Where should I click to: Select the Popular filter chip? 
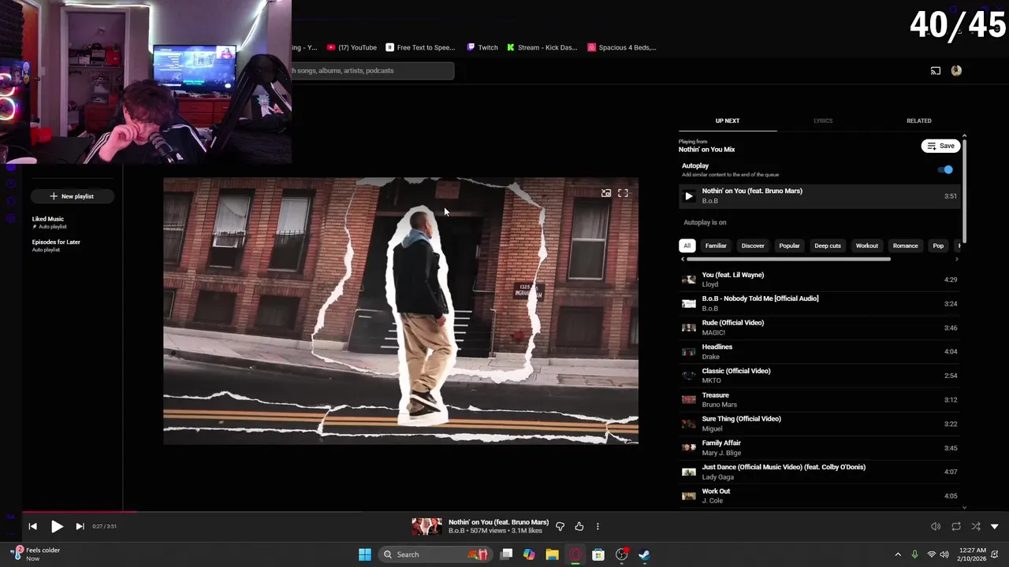(789, 246)
